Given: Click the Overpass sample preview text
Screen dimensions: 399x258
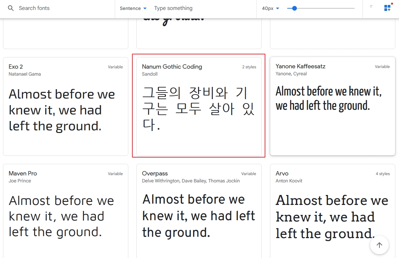Looking at the screenshot, I should tap(199, 216).
